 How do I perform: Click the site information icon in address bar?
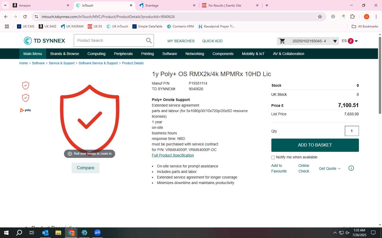pos(36,17)
